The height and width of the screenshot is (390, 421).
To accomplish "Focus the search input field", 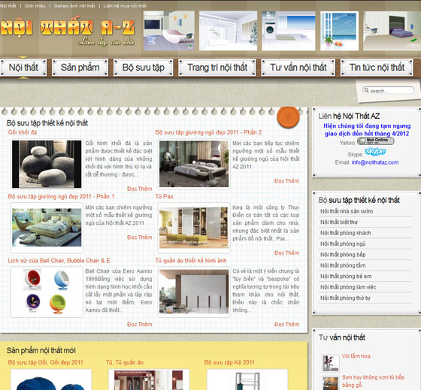I will click(388, 90).
